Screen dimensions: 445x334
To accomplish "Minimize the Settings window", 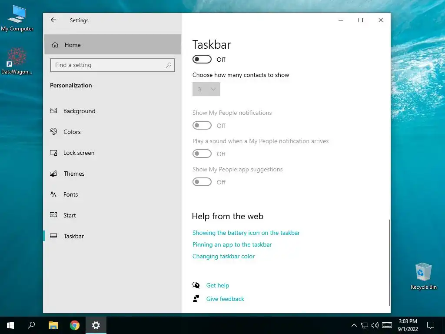I will point(341,20).
